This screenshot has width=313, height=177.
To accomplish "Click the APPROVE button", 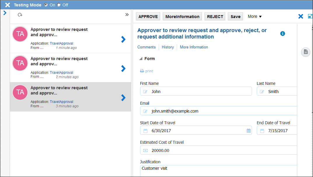I will [x=148, y=17].
